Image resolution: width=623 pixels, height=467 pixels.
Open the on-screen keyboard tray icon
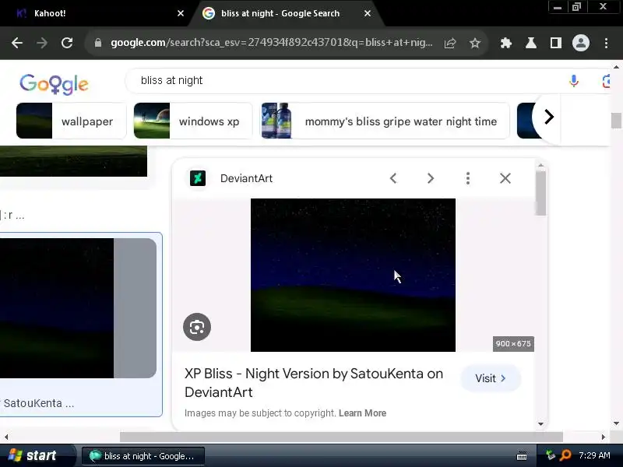[522, 456]
